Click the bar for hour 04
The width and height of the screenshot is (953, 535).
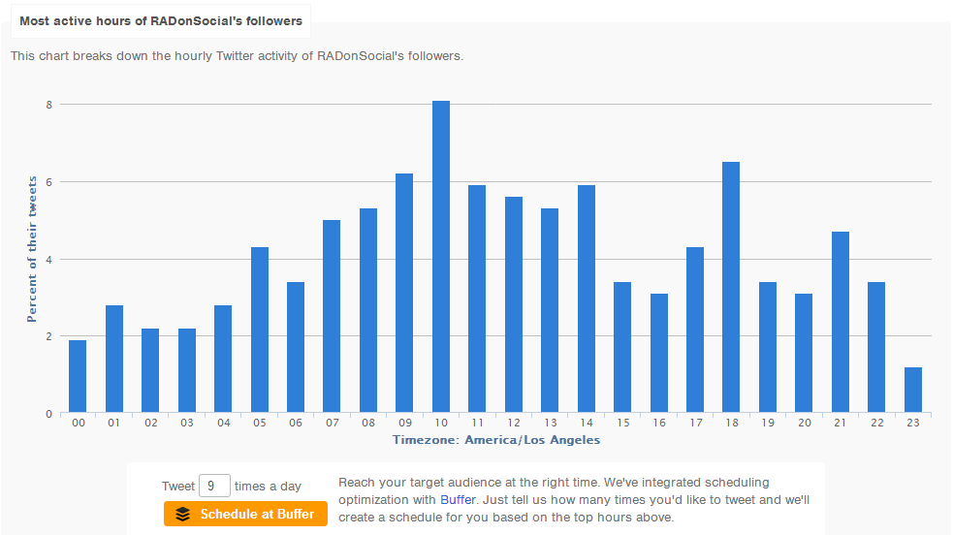pos(223,360)
